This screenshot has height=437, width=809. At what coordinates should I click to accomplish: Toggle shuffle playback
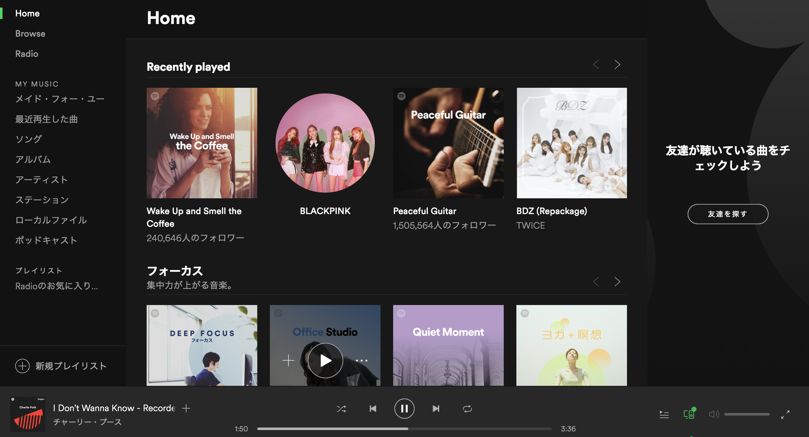tap(341, 409)
